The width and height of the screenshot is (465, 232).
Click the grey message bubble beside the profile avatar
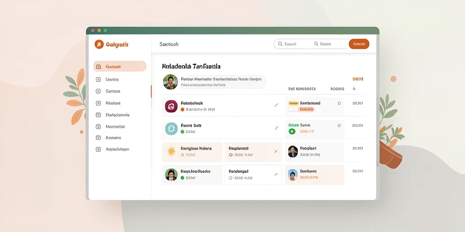223,82
